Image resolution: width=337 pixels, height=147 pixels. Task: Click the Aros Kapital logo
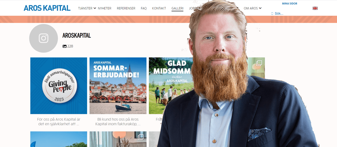[x=47, y=8]
